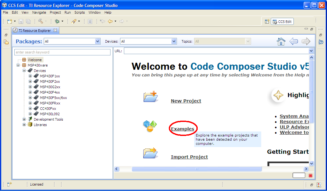This screenshot has width=327, height=191.
Task: Select the MSP430L092 tree item
Action: (49, 114)
